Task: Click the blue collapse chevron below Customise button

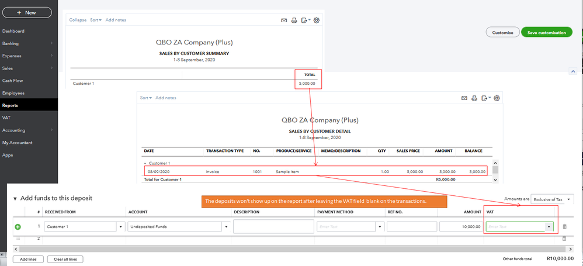Action: 573,71
